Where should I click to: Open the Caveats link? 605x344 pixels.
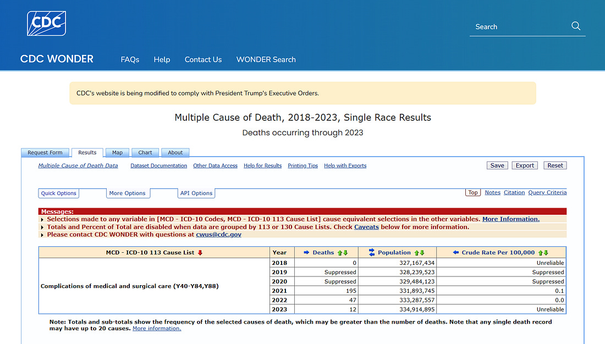tap(366, 227)
